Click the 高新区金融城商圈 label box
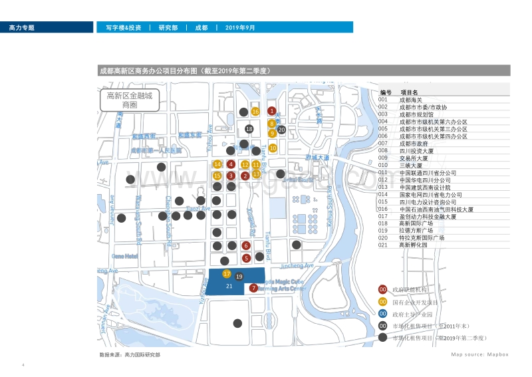This screenshot has width=532, height=377. pos(130,100)
